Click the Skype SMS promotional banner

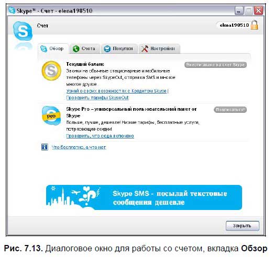144,197
